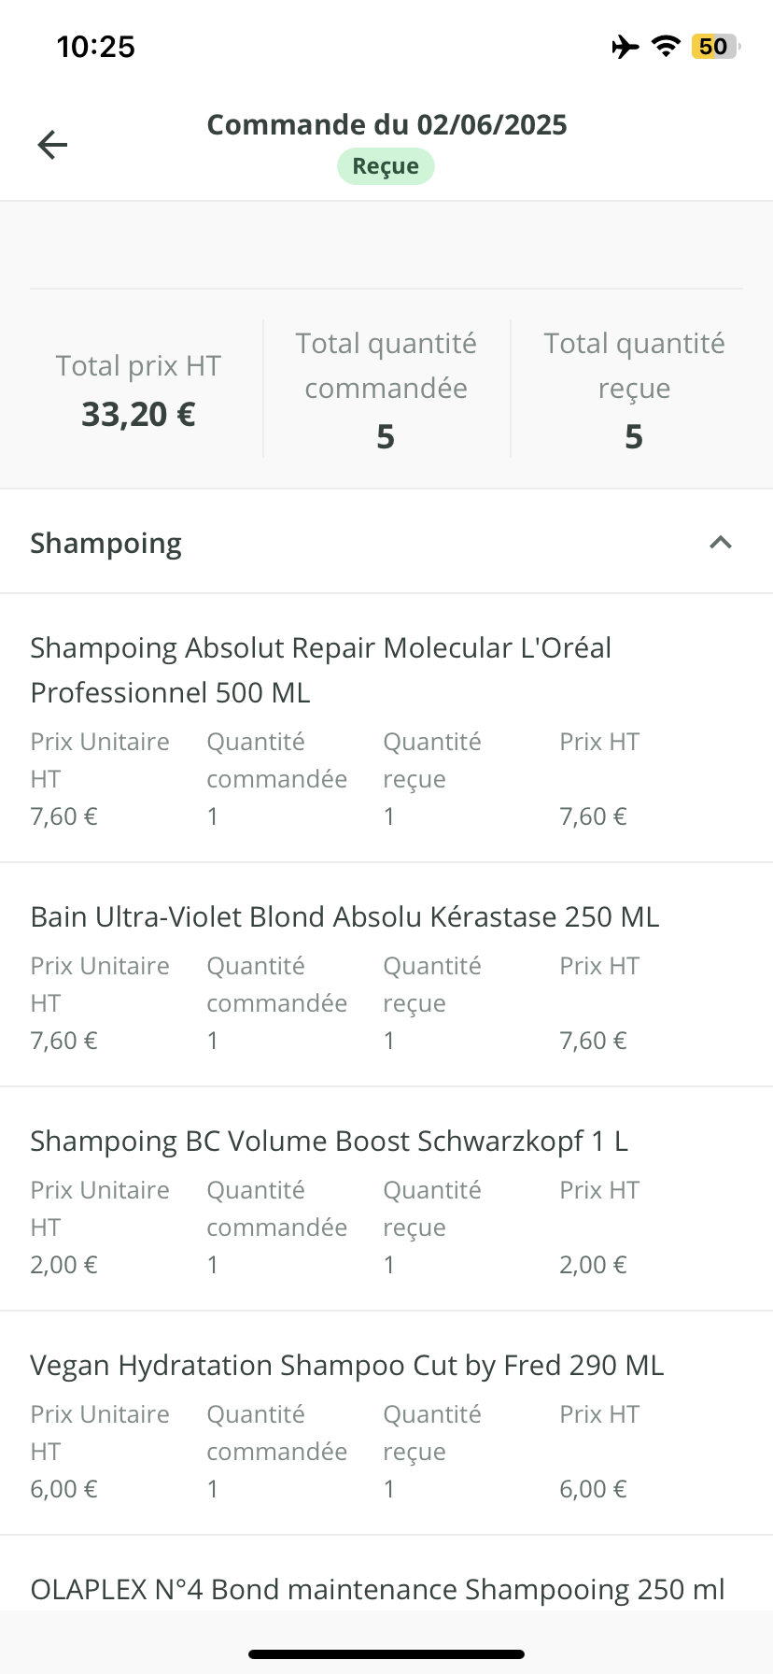Tap the 10:25 clock in status bar
Image resolution: width=773 pixels, height=1674 pixels.
(x=95, y=47)
